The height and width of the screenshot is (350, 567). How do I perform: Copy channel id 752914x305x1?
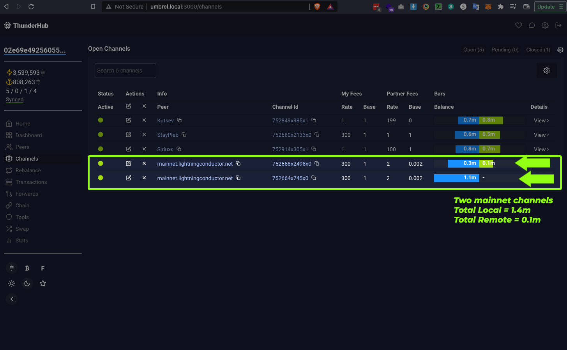314,149
